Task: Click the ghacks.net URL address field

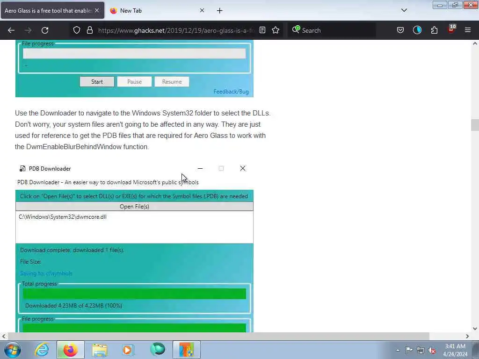Action: (x=176, y=30)
